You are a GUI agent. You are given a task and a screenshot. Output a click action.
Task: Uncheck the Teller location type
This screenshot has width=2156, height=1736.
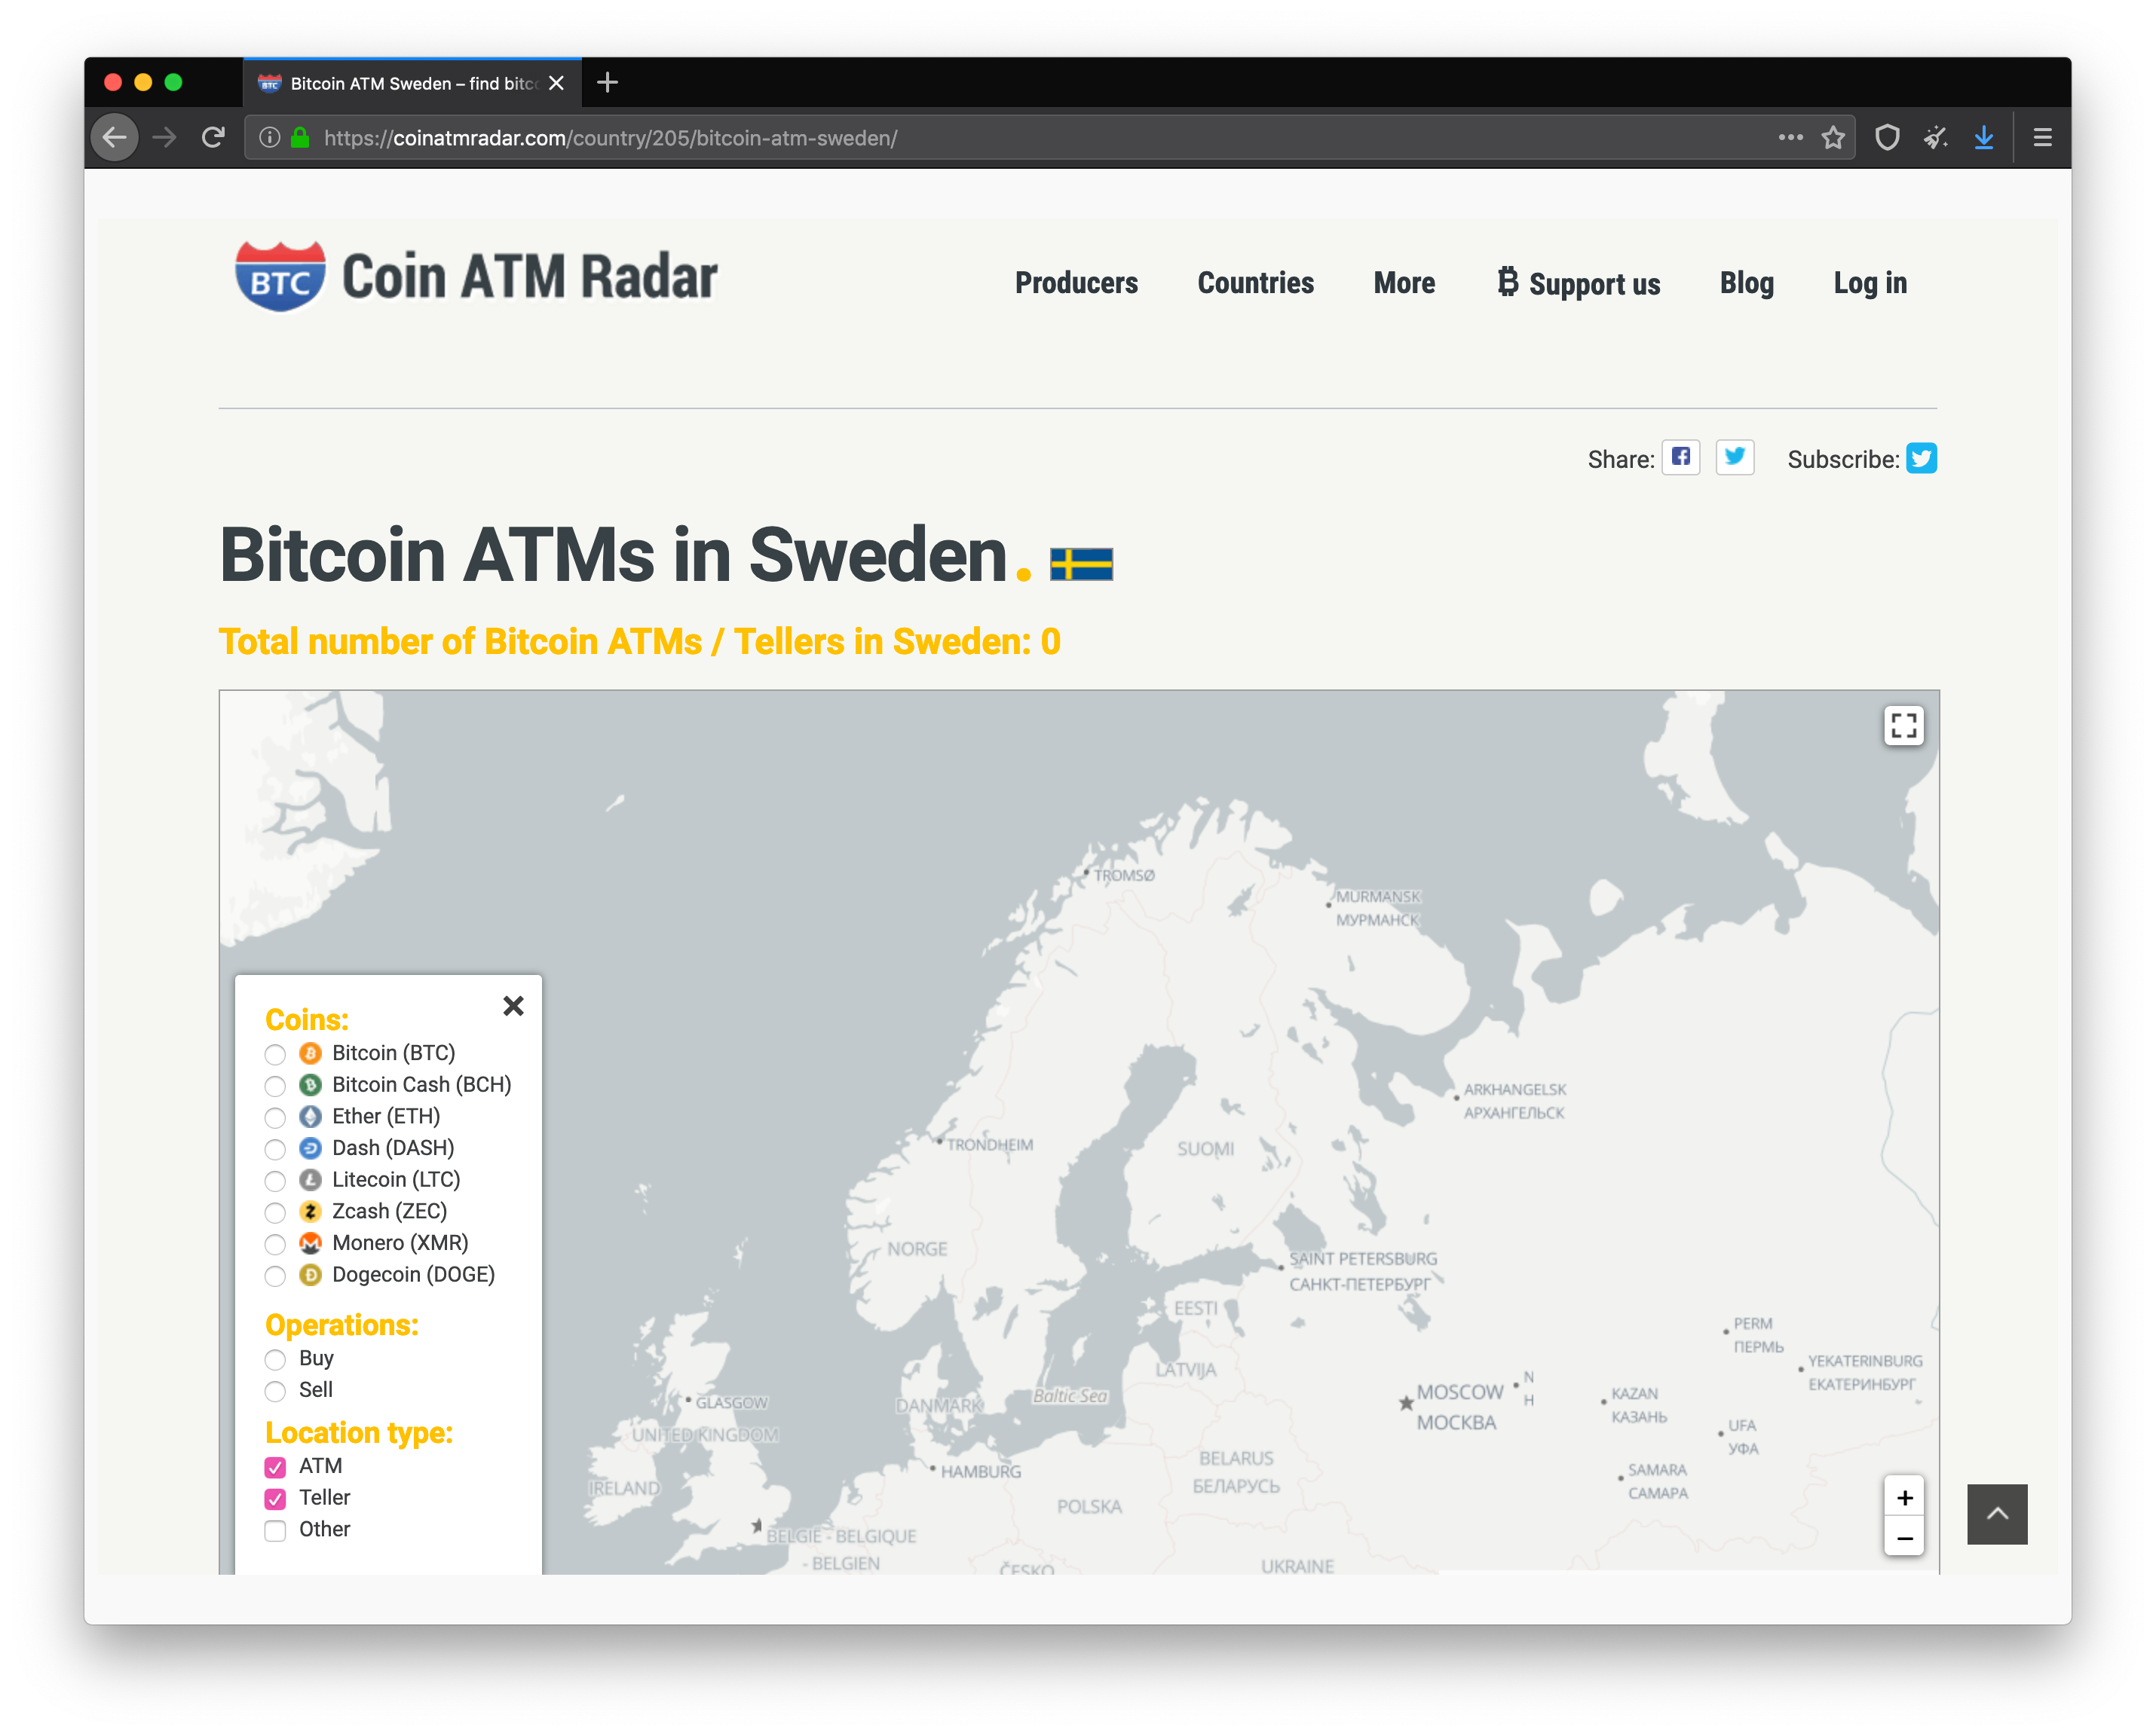274,1499
